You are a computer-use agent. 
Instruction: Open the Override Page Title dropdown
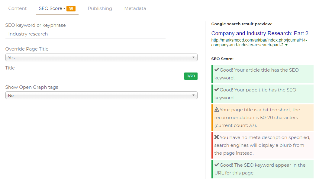tap(101, 57)
